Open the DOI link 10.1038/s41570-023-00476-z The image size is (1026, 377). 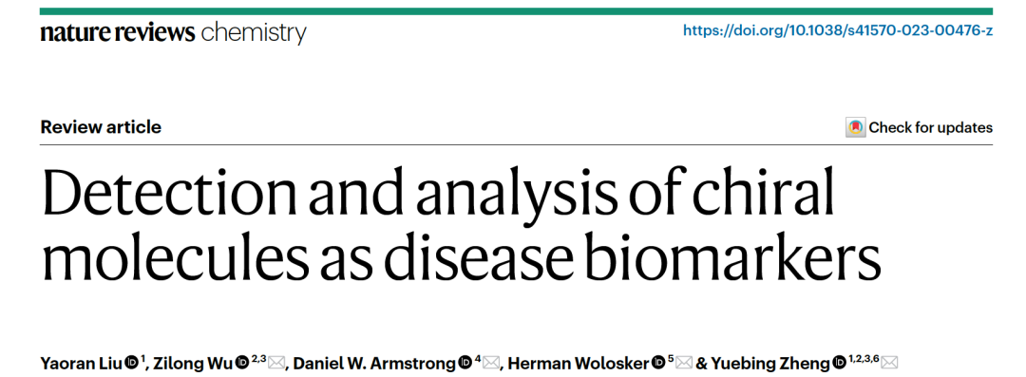(x=838, y=30)
